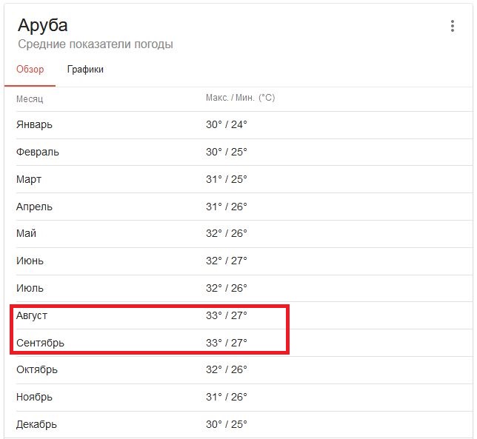Select the Апрель month label
The height and width of the screenshot is (439, 477).
point(34,207)
